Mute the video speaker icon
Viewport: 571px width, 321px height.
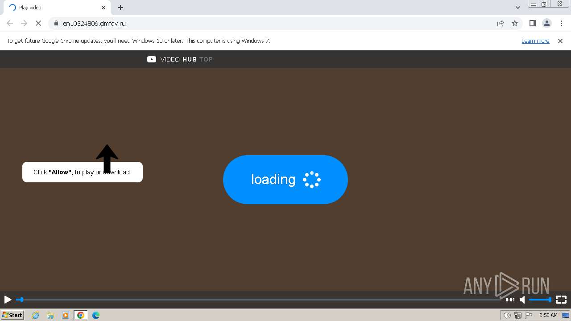tap(522, 300)
